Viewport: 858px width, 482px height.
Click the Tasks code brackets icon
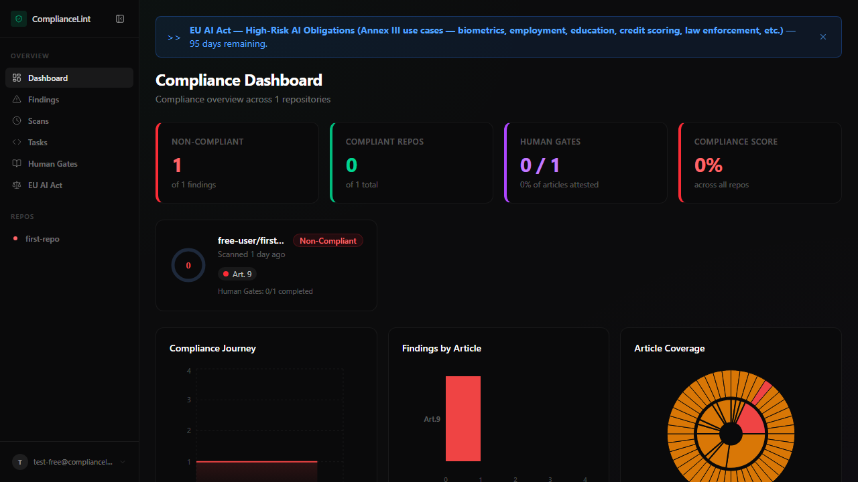click(17, 143)
